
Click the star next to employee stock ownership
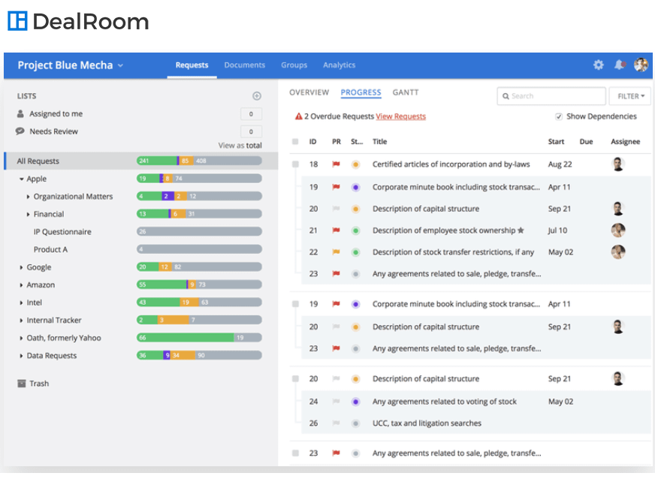(x=521, y=230)
